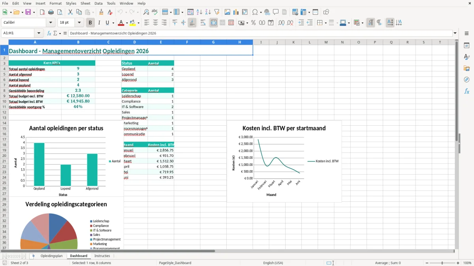Image resolution: width=474 pixels, height=266 pixels.
Task: Expand the Name Box dropdown
Action: click(39, 33)
